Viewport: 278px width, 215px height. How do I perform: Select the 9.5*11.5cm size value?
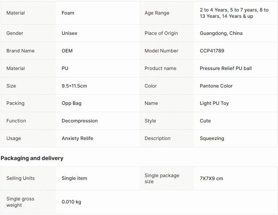74,86
